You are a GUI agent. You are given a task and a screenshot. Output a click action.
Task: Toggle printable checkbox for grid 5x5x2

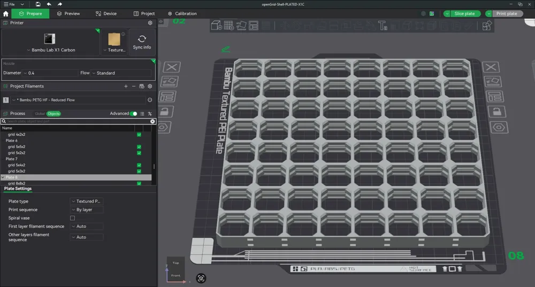point(139,147)
